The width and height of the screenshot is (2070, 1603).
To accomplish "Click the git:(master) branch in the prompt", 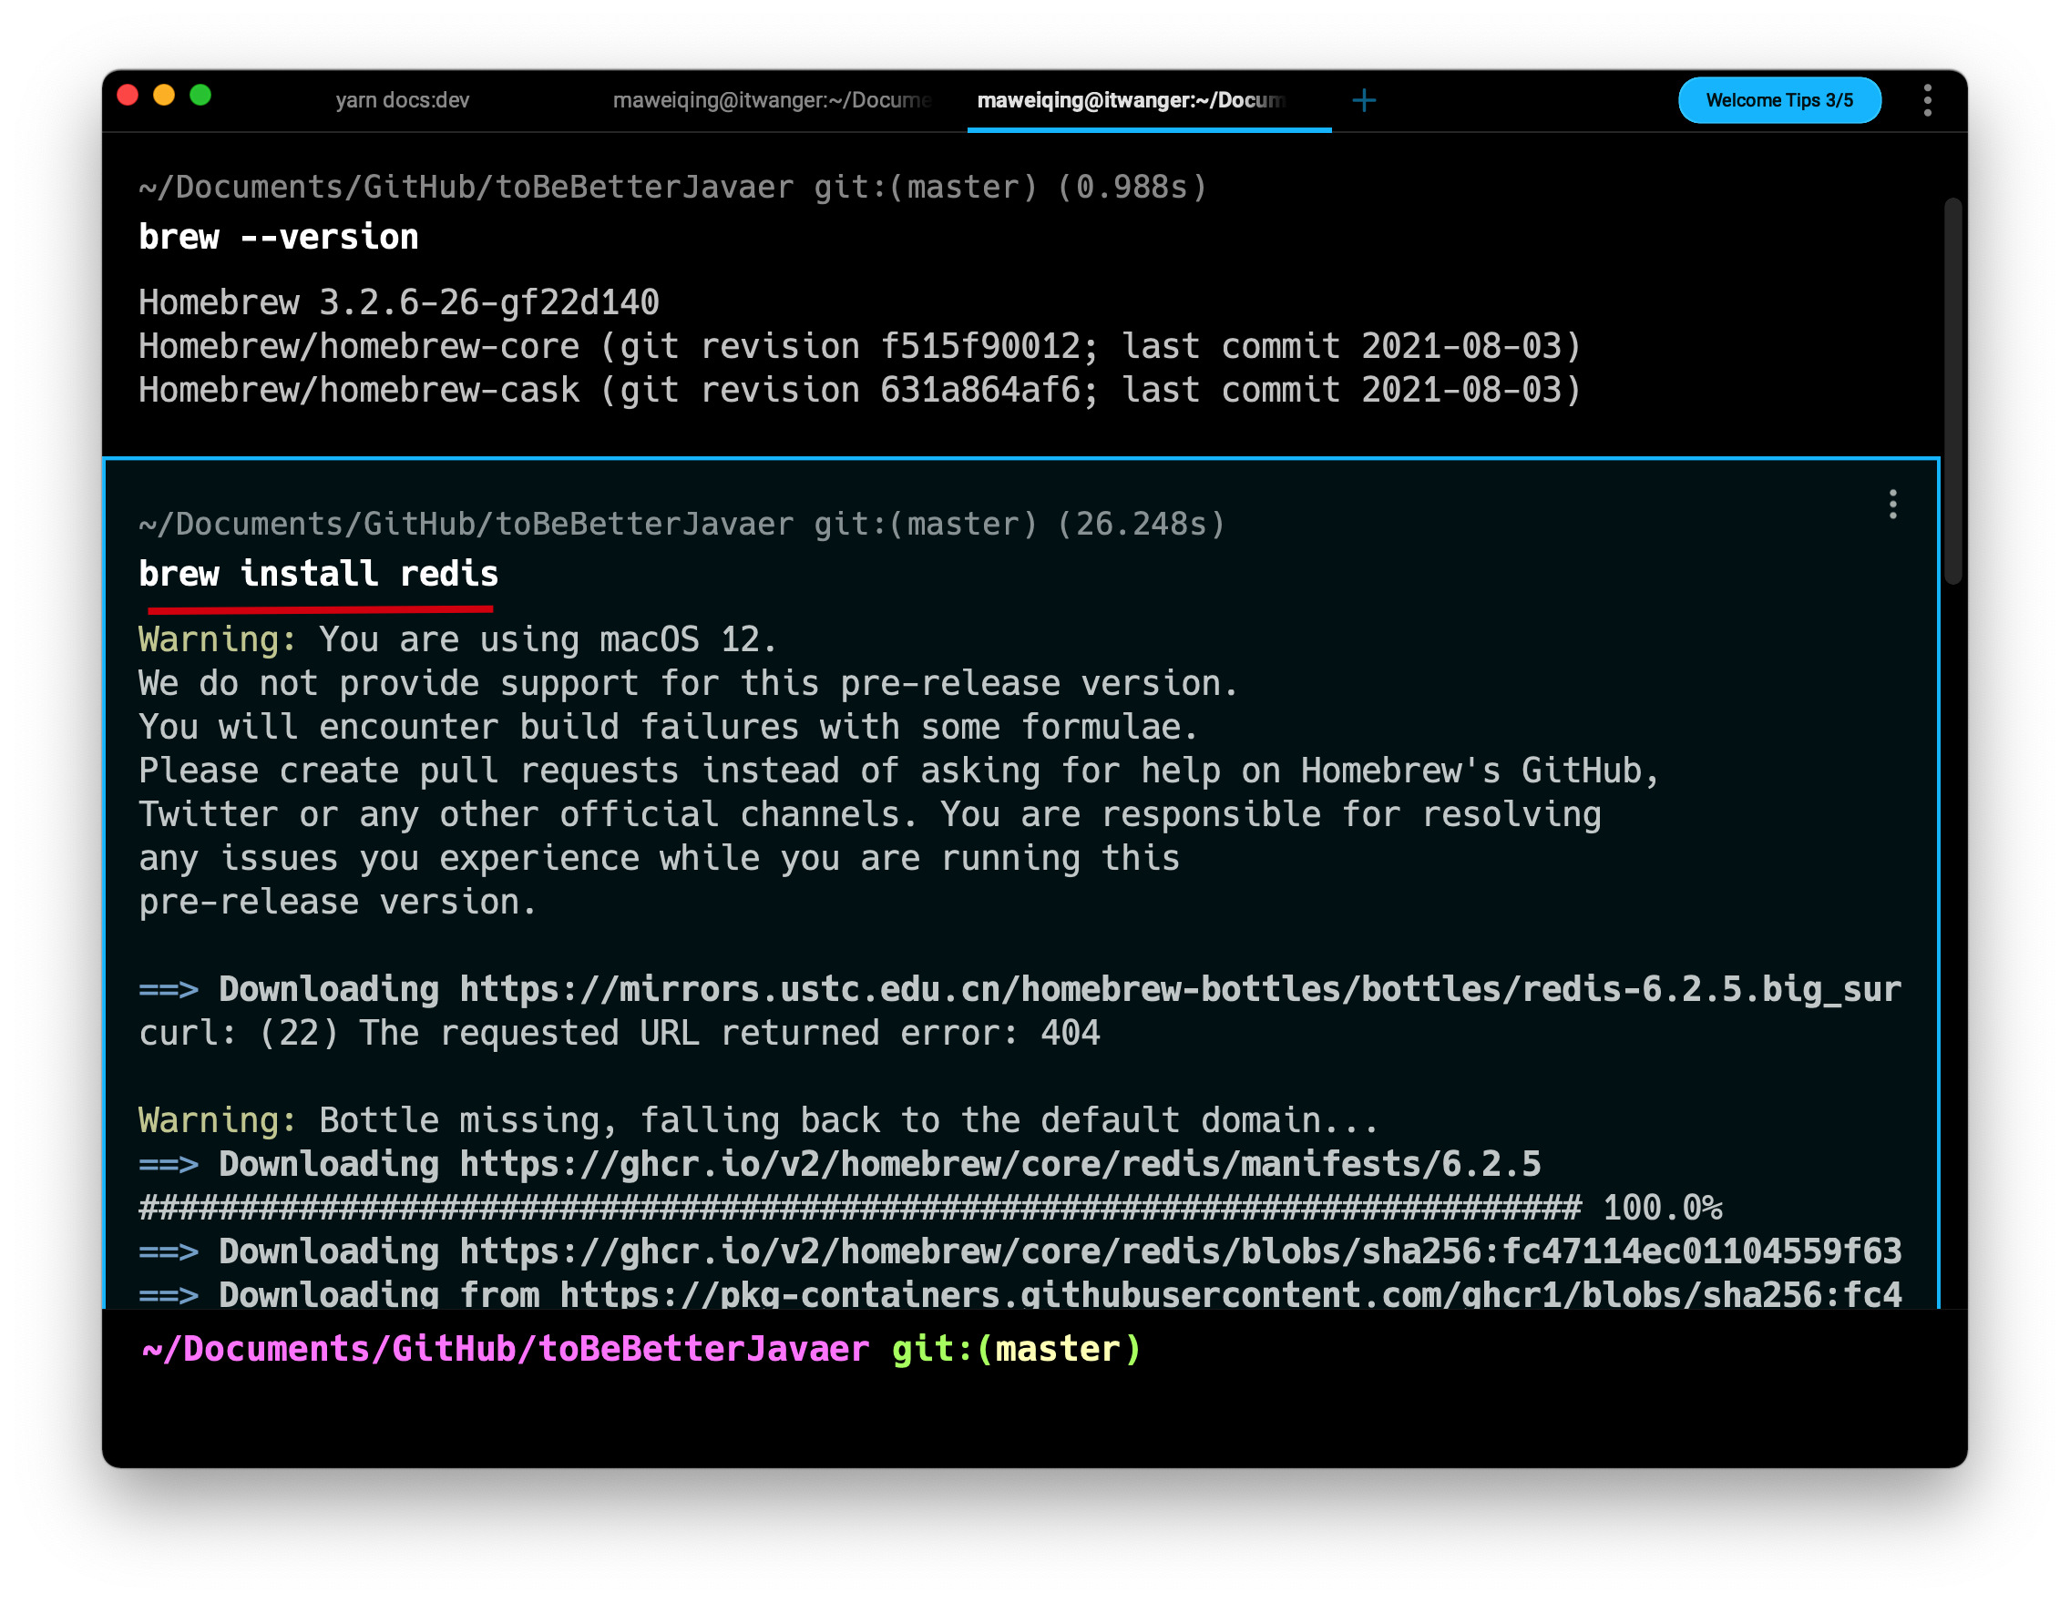I will (x=1016, y=1349).
